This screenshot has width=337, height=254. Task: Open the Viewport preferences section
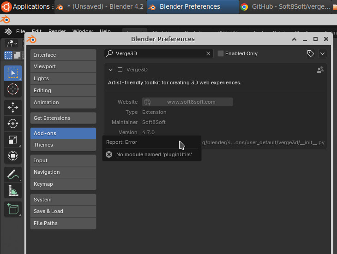[63, 66]
